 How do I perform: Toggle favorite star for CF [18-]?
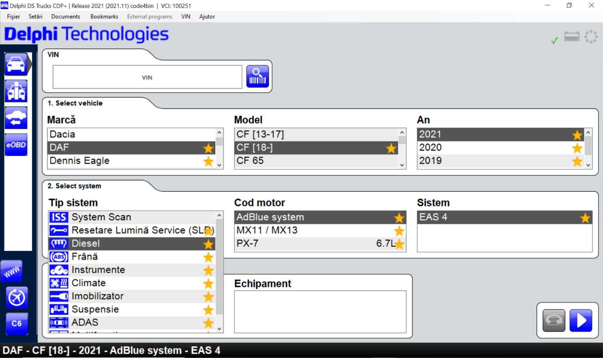pos(391,148)
